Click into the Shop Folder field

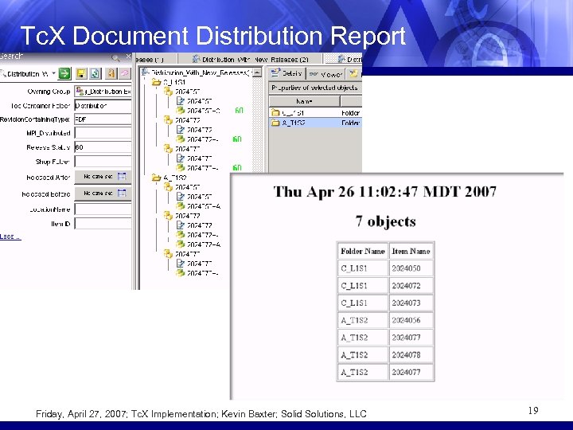coord(103,161)
